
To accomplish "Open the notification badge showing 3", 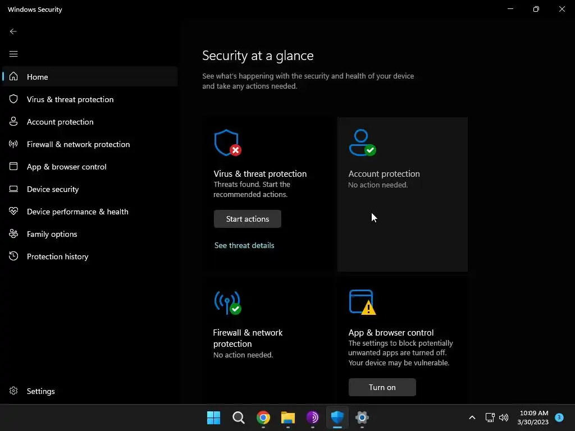I will 559,418.
